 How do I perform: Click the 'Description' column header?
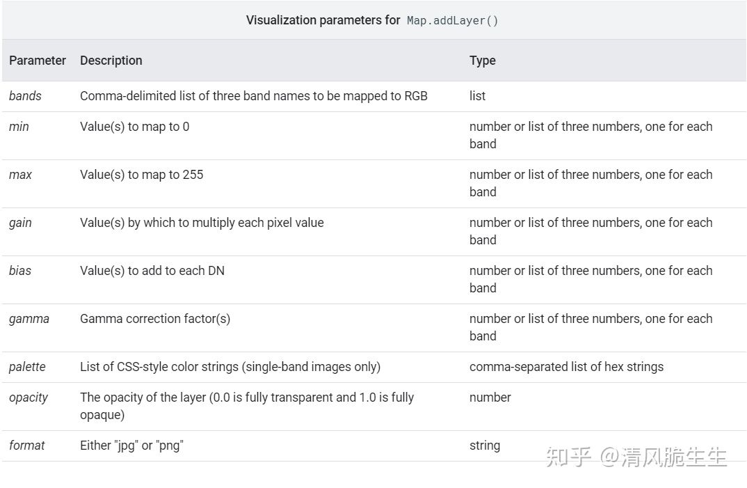[111, 61]
